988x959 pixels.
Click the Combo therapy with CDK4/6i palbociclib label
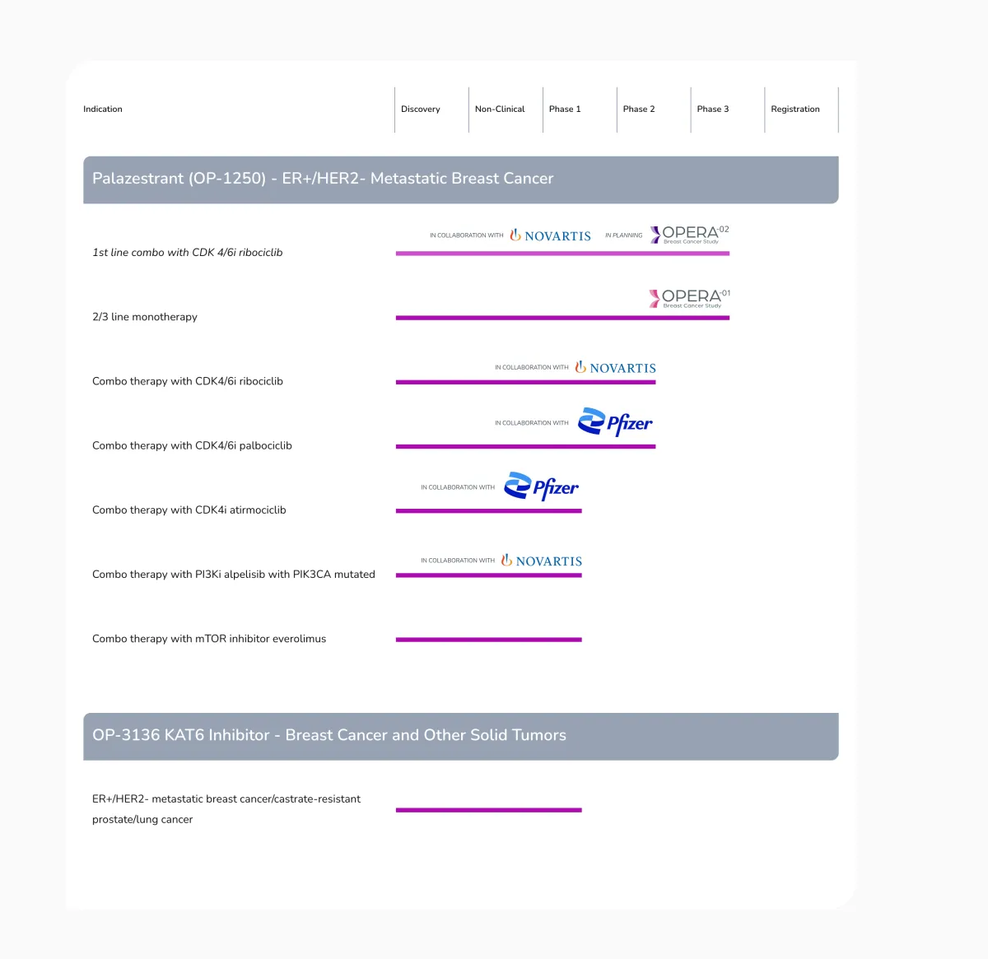point(192,446)
